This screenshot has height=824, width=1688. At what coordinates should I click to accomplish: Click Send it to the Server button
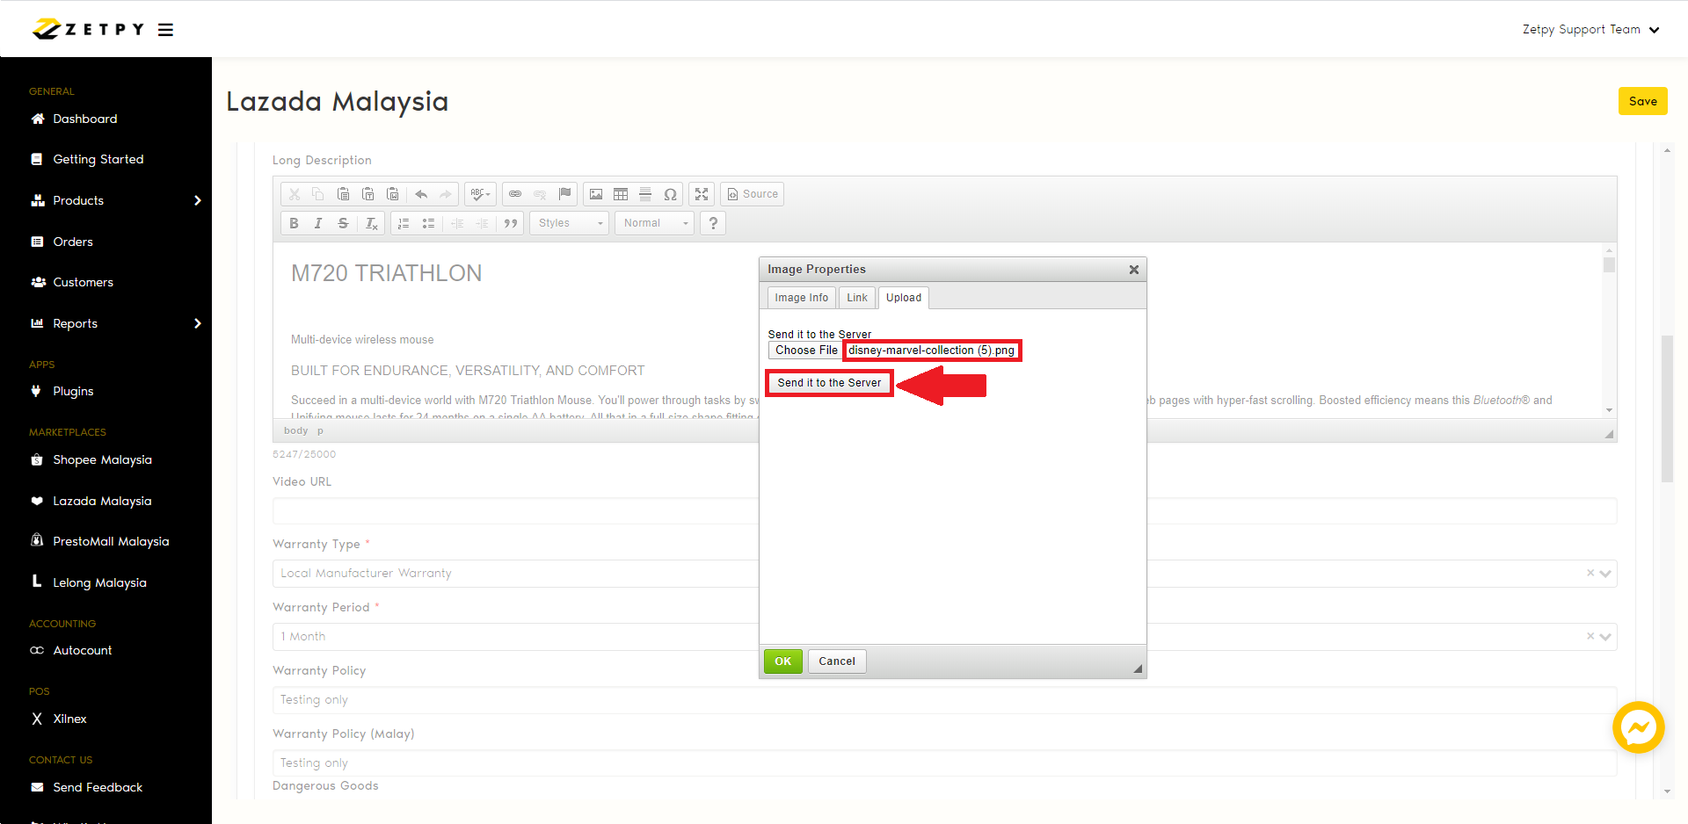coord(829,383)
